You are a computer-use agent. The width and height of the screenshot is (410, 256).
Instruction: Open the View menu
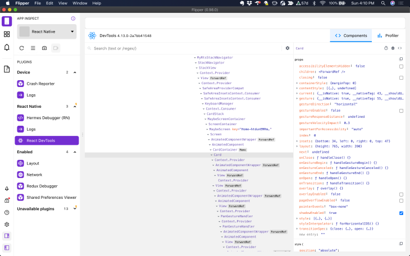click(63, 3)
